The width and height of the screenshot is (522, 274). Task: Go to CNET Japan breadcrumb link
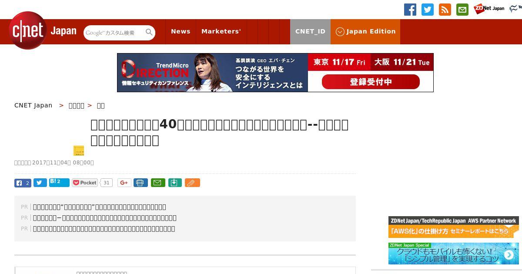tap(33, 105)
